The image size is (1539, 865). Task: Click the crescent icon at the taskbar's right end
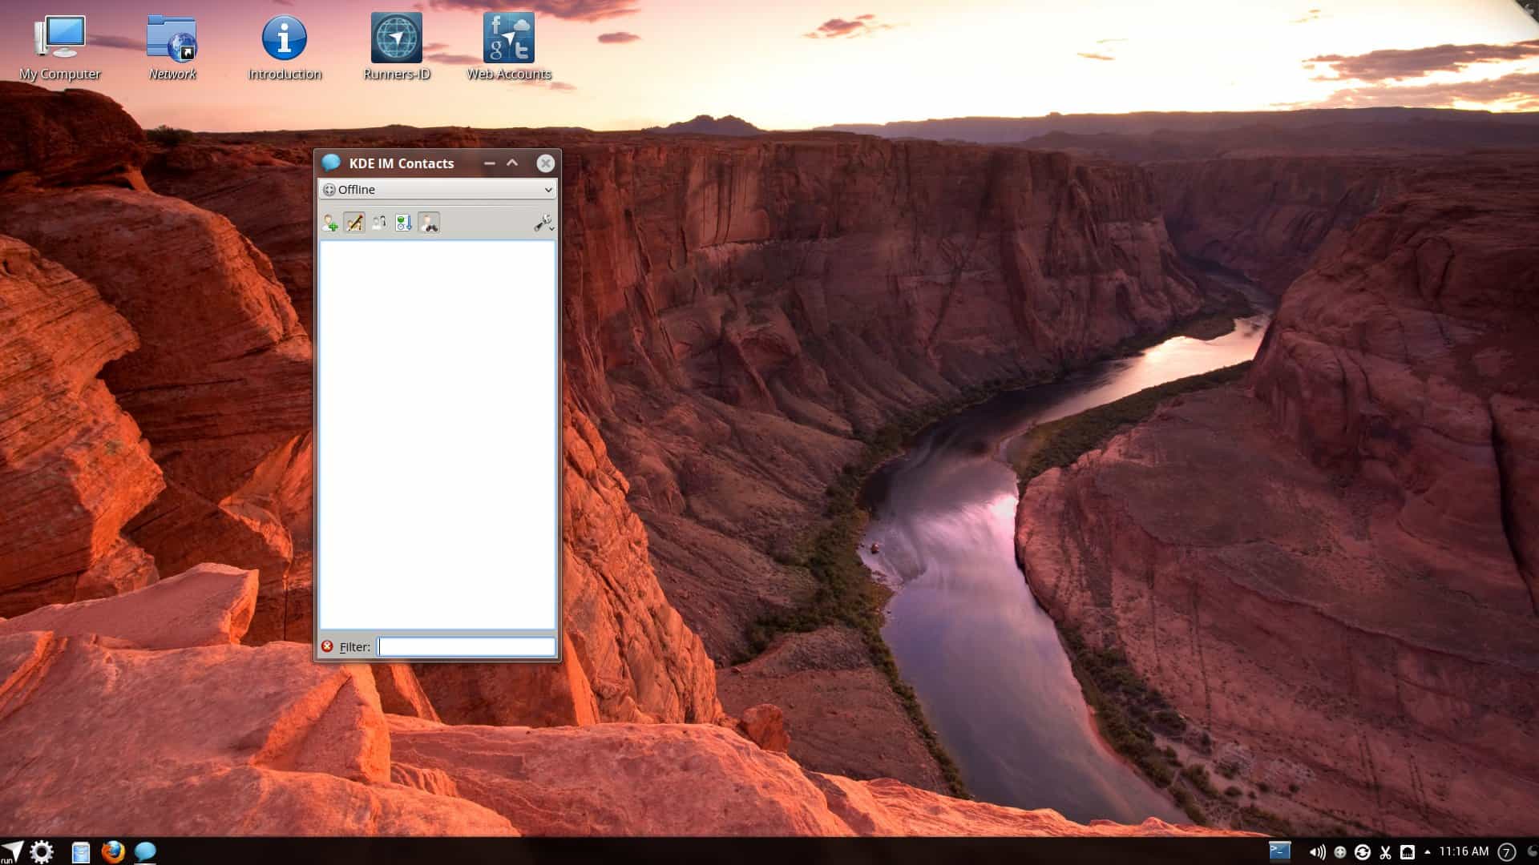1531,851
